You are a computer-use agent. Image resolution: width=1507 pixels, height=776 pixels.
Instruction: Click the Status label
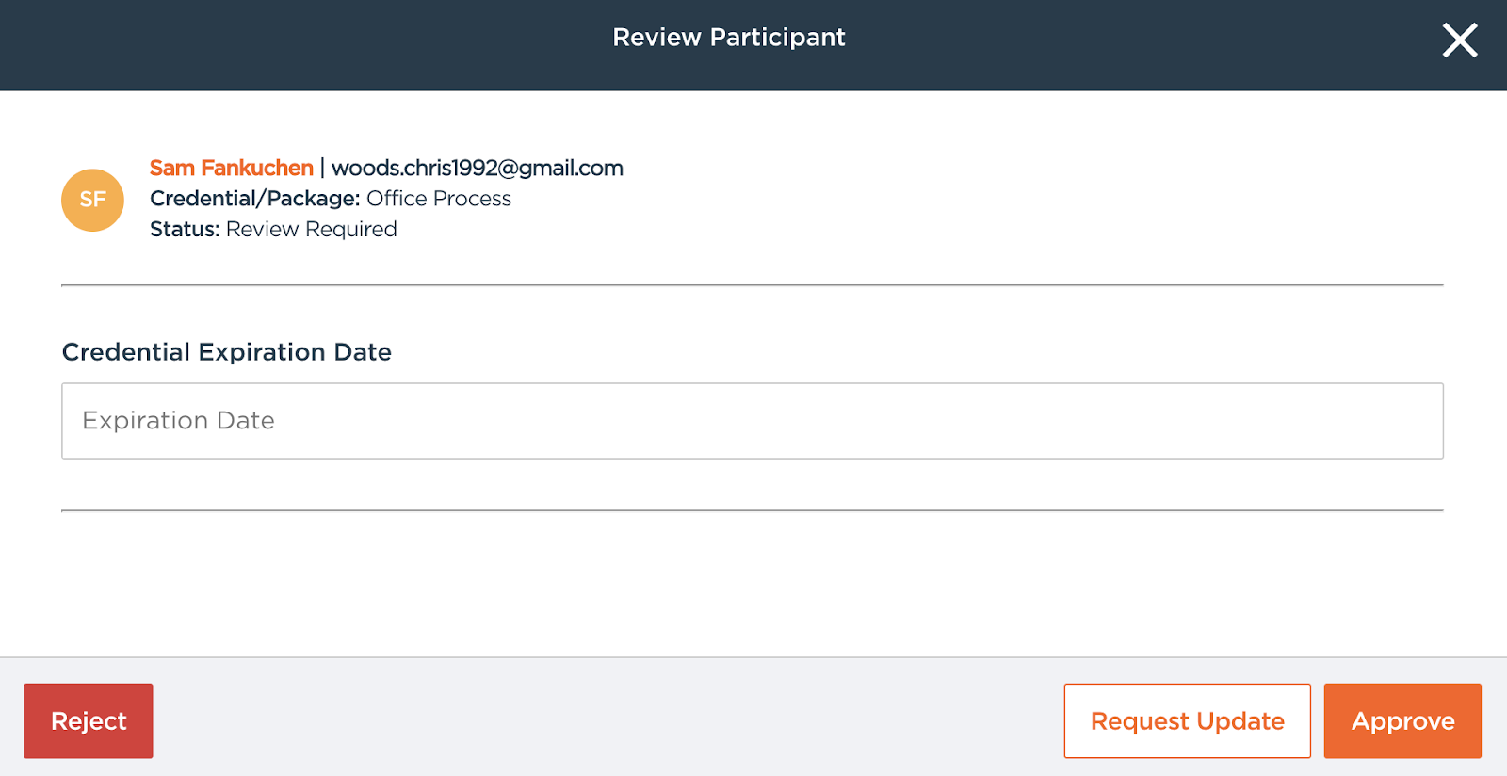click(x=185, y=230)
